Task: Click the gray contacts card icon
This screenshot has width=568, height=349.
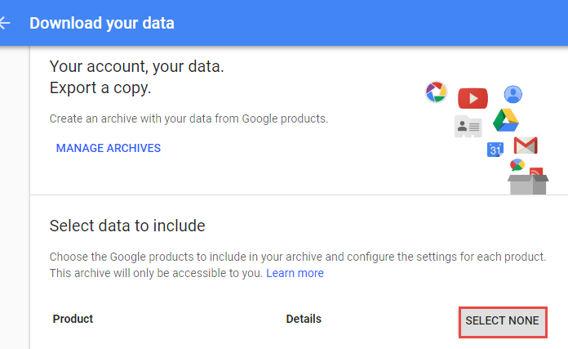Action: tap(468, 126)
